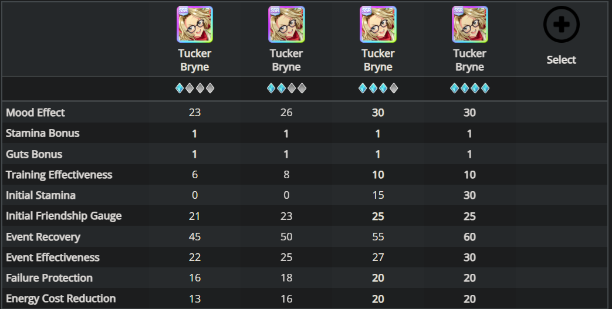This screenshot has height=309, width=612.
Task: Click the Select label under plus icon
Action: (562, 60)
